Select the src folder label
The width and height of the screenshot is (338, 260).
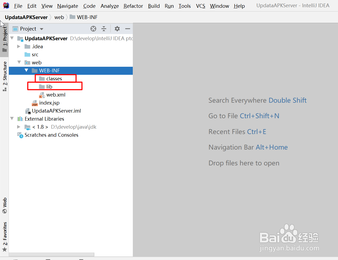[x=35, y=55]
